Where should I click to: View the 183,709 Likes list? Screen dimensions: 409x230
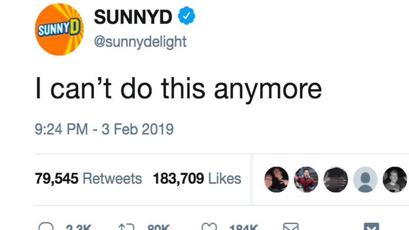click(197, 179)
